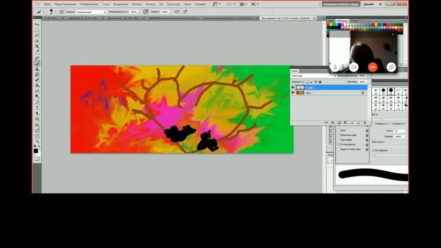Screen dimensions: 441x248
Task: Add a layer mask icon
Action: [x=339, y=123]
